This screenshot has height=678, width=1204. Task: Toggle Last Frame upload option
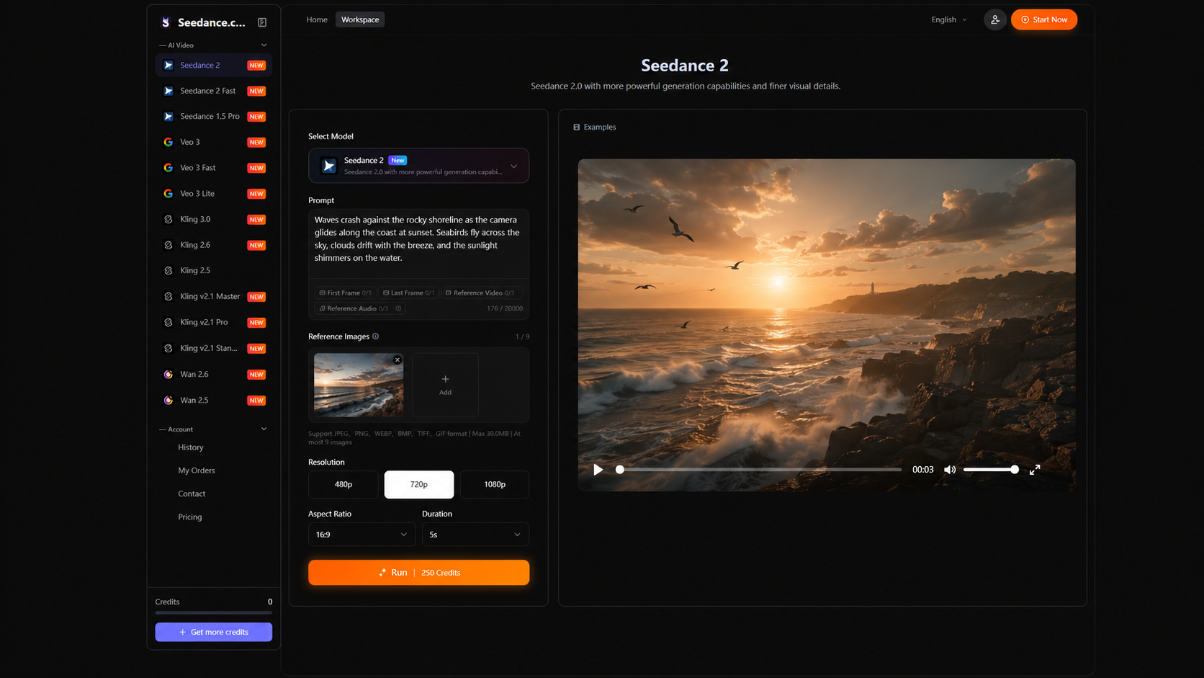click(408, 293)
